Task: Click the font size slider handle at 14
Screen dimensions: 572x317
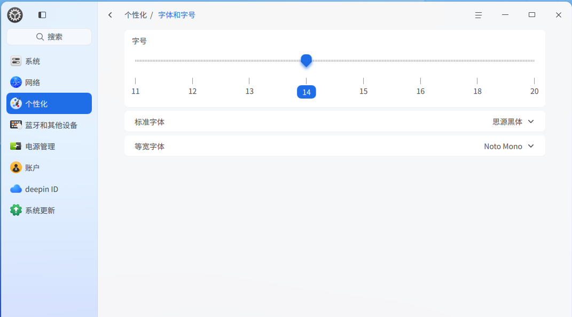Action: tap(307, 61)
